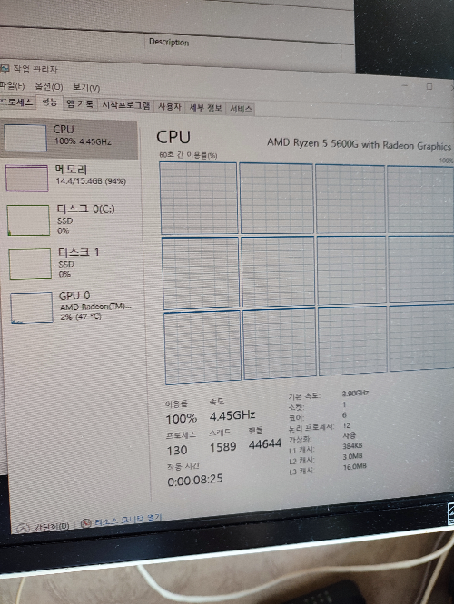Viewport: 454px width, 604px height.
Task: Click the Task Manager title bar icon
Action: 5,69
